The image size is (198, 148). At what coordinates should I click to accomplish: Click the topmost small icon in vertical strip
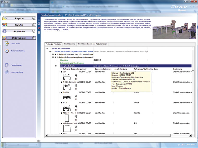point(39,19)
